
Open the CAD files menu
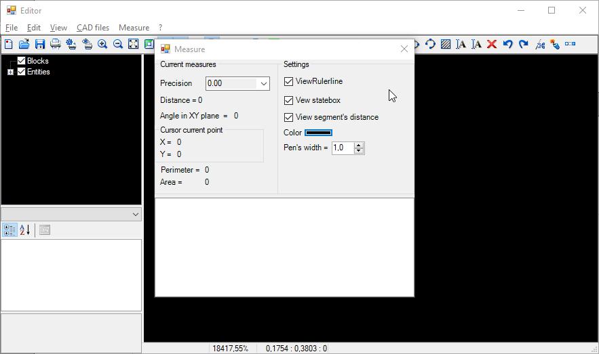(93, 28)
